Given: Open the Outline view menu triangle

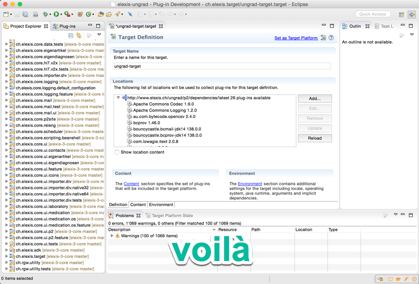Looking at the screenshot, I should click(412, 35).
